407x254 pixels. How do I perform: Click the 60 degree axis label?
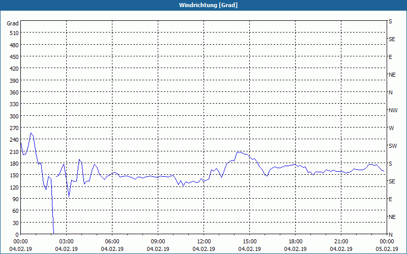point(16,211)
